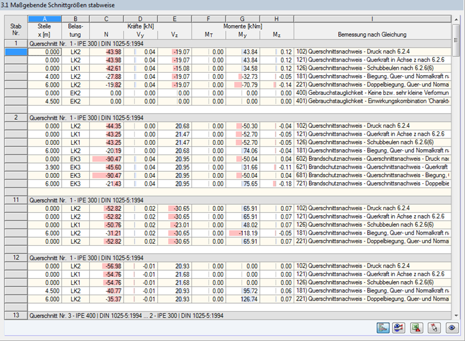Image resolution: width=465 pixels, height=341 pixels.
Task: Click the 'Stelle x [m]' column heading
Action: [45, 31]
